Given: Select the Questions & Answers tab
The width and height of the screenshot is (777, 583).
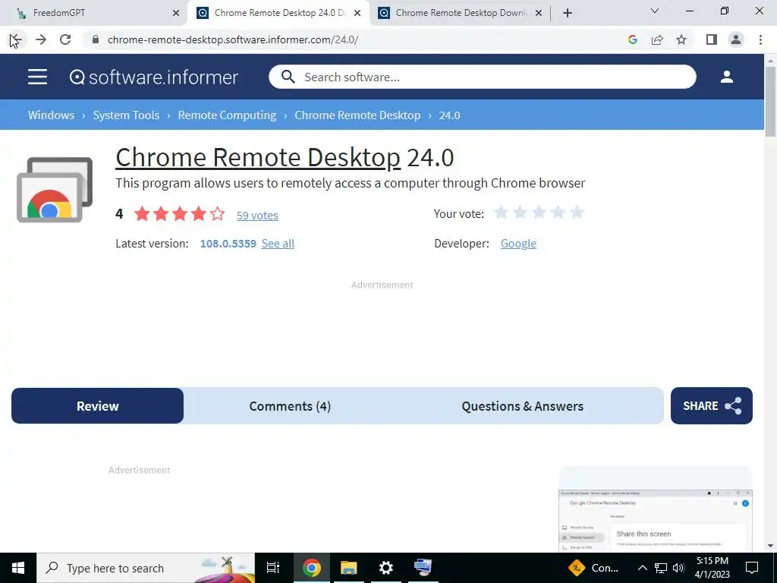Looking at the screenshot, I should click(x=522, y=406).
